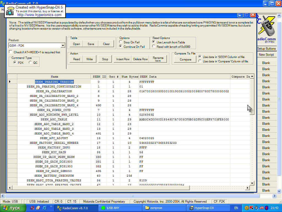The width and height of the screenshot is (282, 212).
Task: Click the SEEM_MIC_GAIN name cell
Action: pyautogui.click(x=54, y=152)
